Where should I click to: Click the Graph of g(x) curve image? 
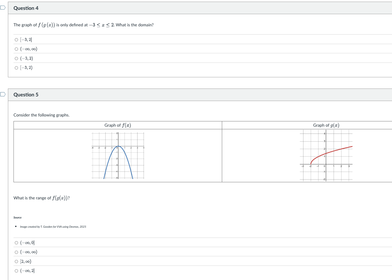[327, 156]
